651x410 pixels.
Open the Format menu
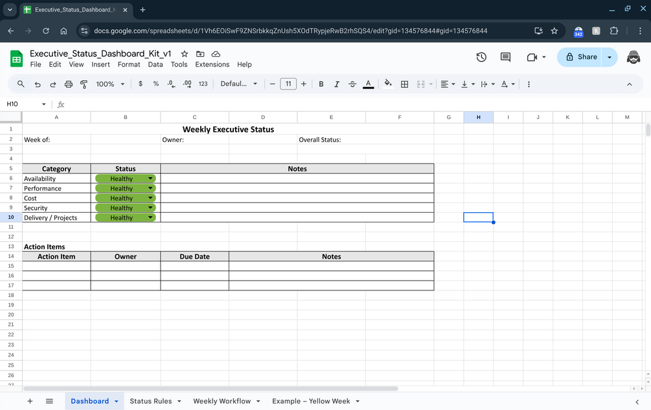[x=129, y=64]
